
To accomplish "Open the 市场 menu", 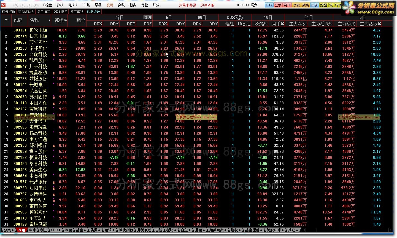I will coord(87,5).
